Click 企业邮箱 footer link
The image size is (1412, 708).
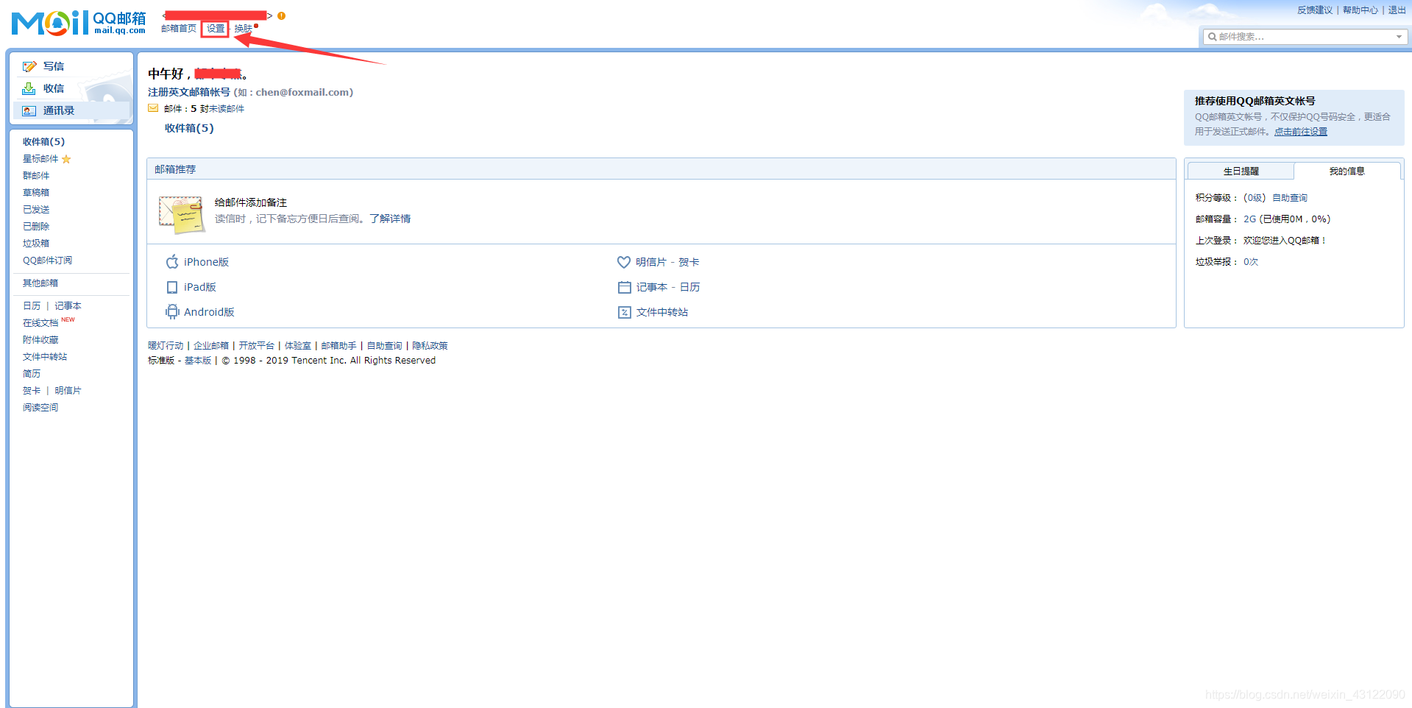point(211,346)
